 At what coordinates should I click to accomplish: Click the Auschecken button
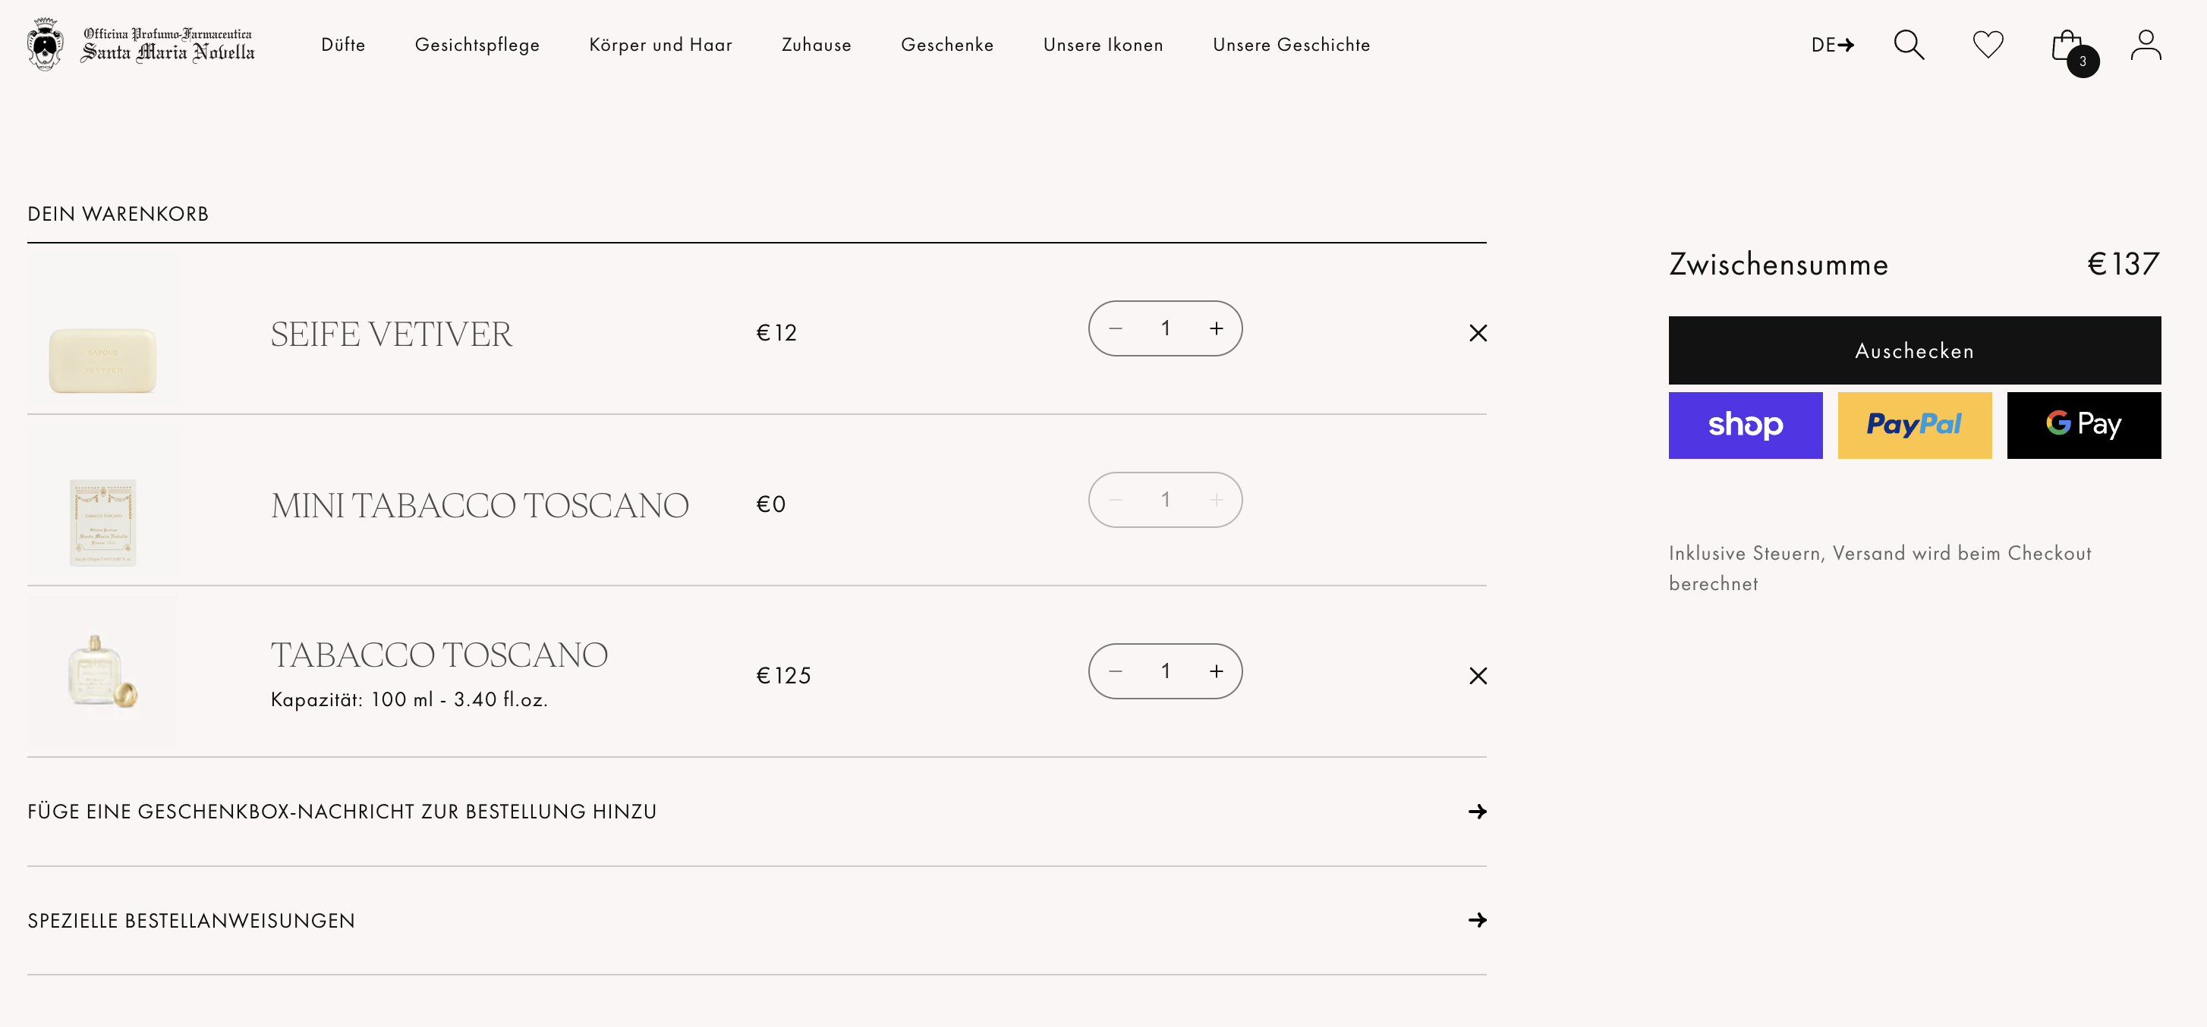(x=1914, y=350)
